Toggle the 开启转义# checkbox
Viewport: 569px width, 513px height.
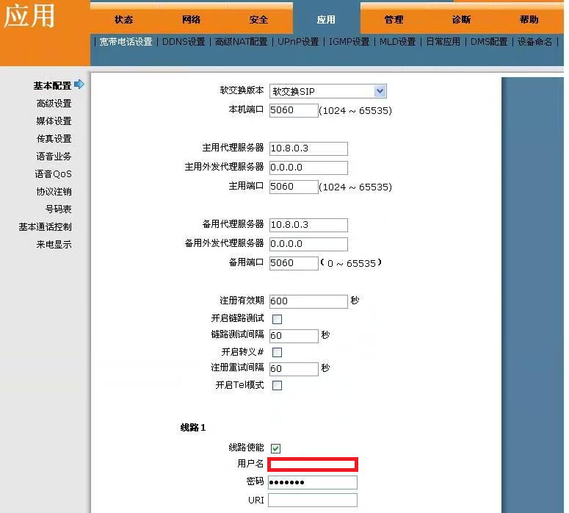[x=277, y=352]
